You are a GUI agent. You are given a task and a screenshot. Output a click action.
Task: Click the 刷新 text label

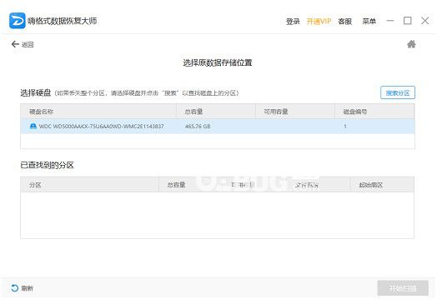tap(27, 288)
